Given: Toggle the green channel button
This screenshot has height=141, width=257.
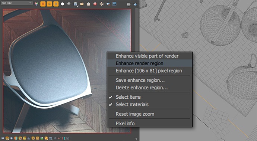Looking at the screenshot, I should coord(49,4).
